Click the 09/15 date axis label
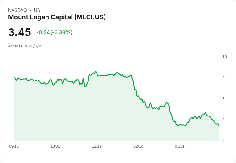 coord(14,146)
